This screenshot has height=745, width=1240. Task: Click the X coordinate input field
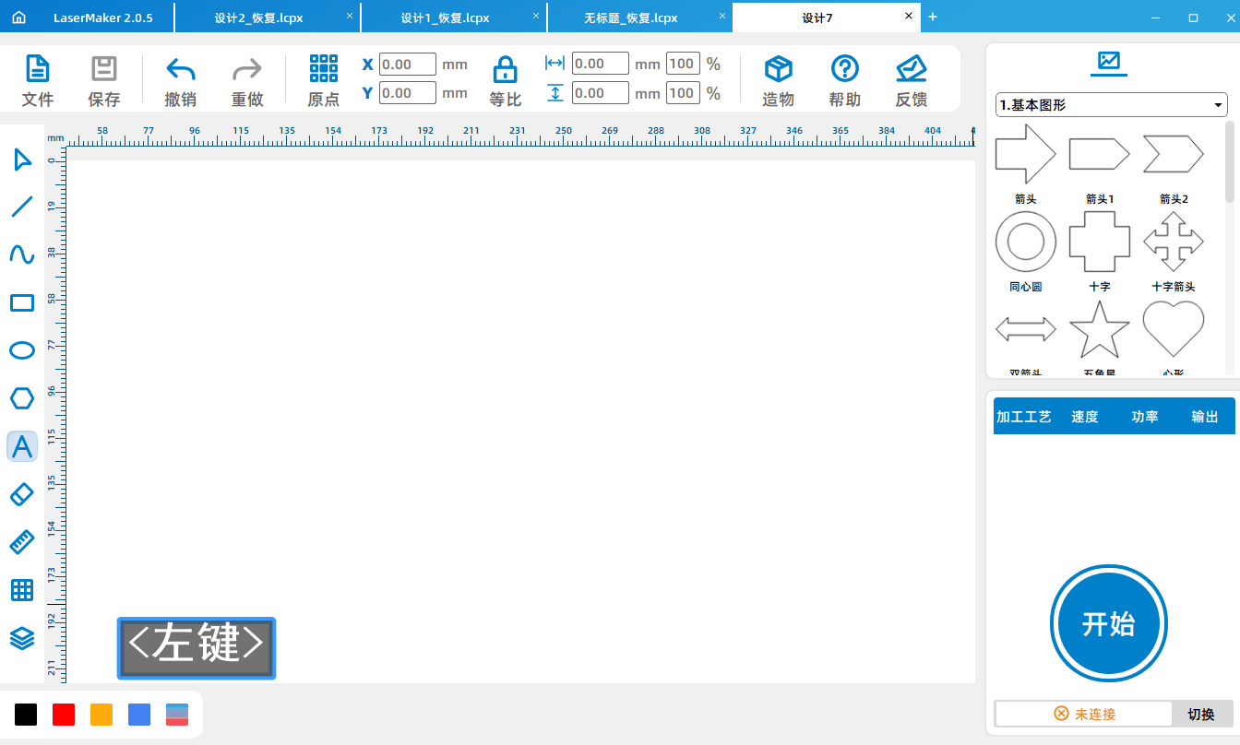click(x=408, y=65)
